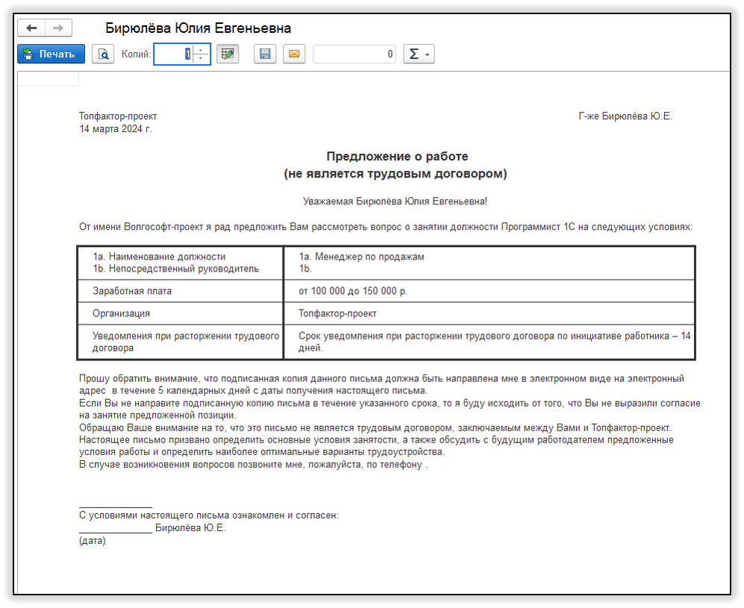Viewport: 744px width, 608px height.
Task: Select the Предложение о работе heading
Action: [397, 157]
